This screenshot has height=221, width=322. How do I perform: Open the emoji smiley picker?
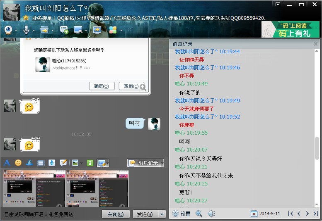(x=18, y=163)
